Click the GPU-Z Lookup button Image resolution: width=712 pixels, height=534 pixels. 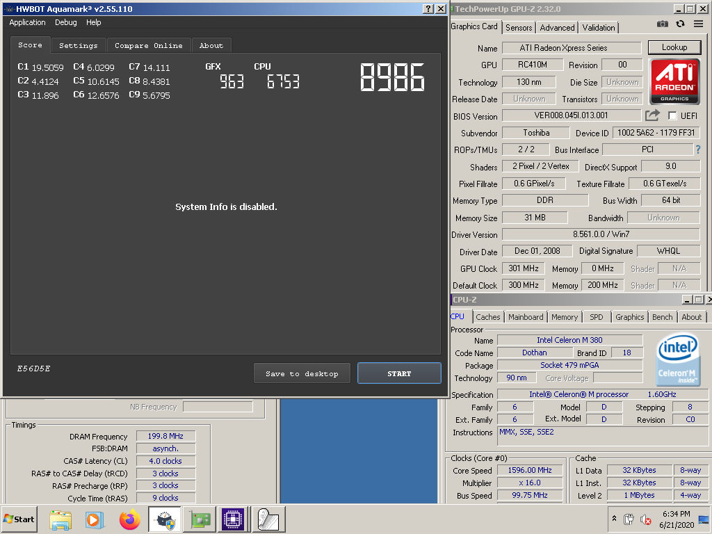674,47
